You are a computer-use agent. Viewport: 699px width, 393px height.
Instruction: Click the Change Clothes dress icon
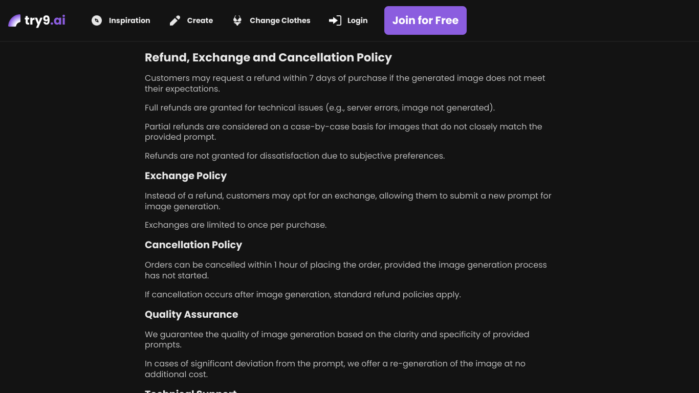(237, 20)
